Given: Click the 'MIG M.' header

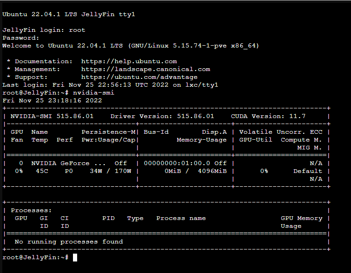Looking at the screenshot, I should click(309, 148).
